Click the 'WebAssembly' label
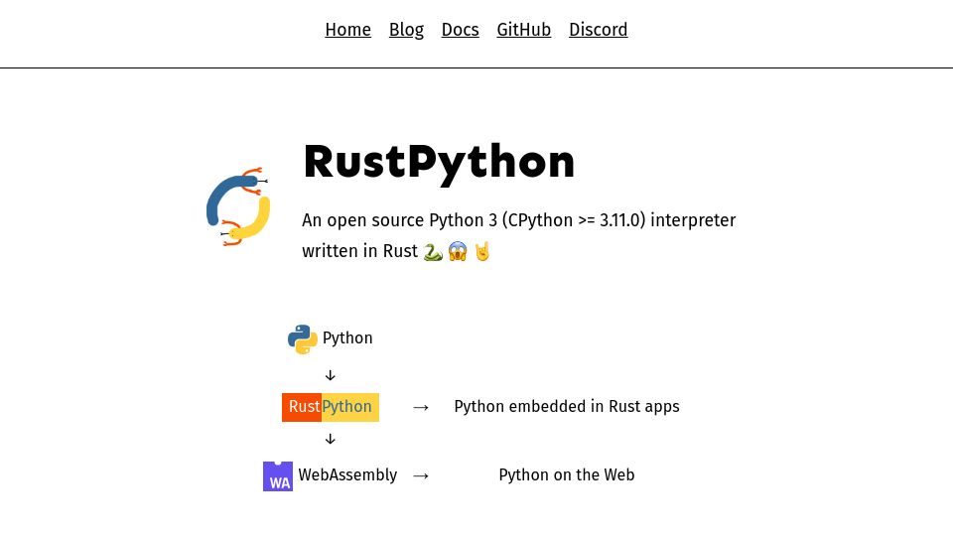953x536 pixels. click(x=347, y=475)
